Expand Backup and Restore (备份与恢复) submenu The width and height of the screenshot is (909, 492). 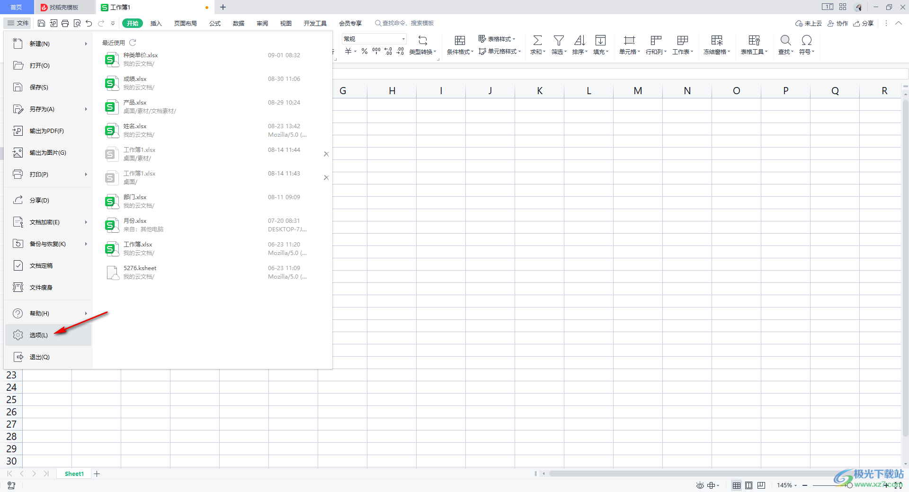[86, 244]
